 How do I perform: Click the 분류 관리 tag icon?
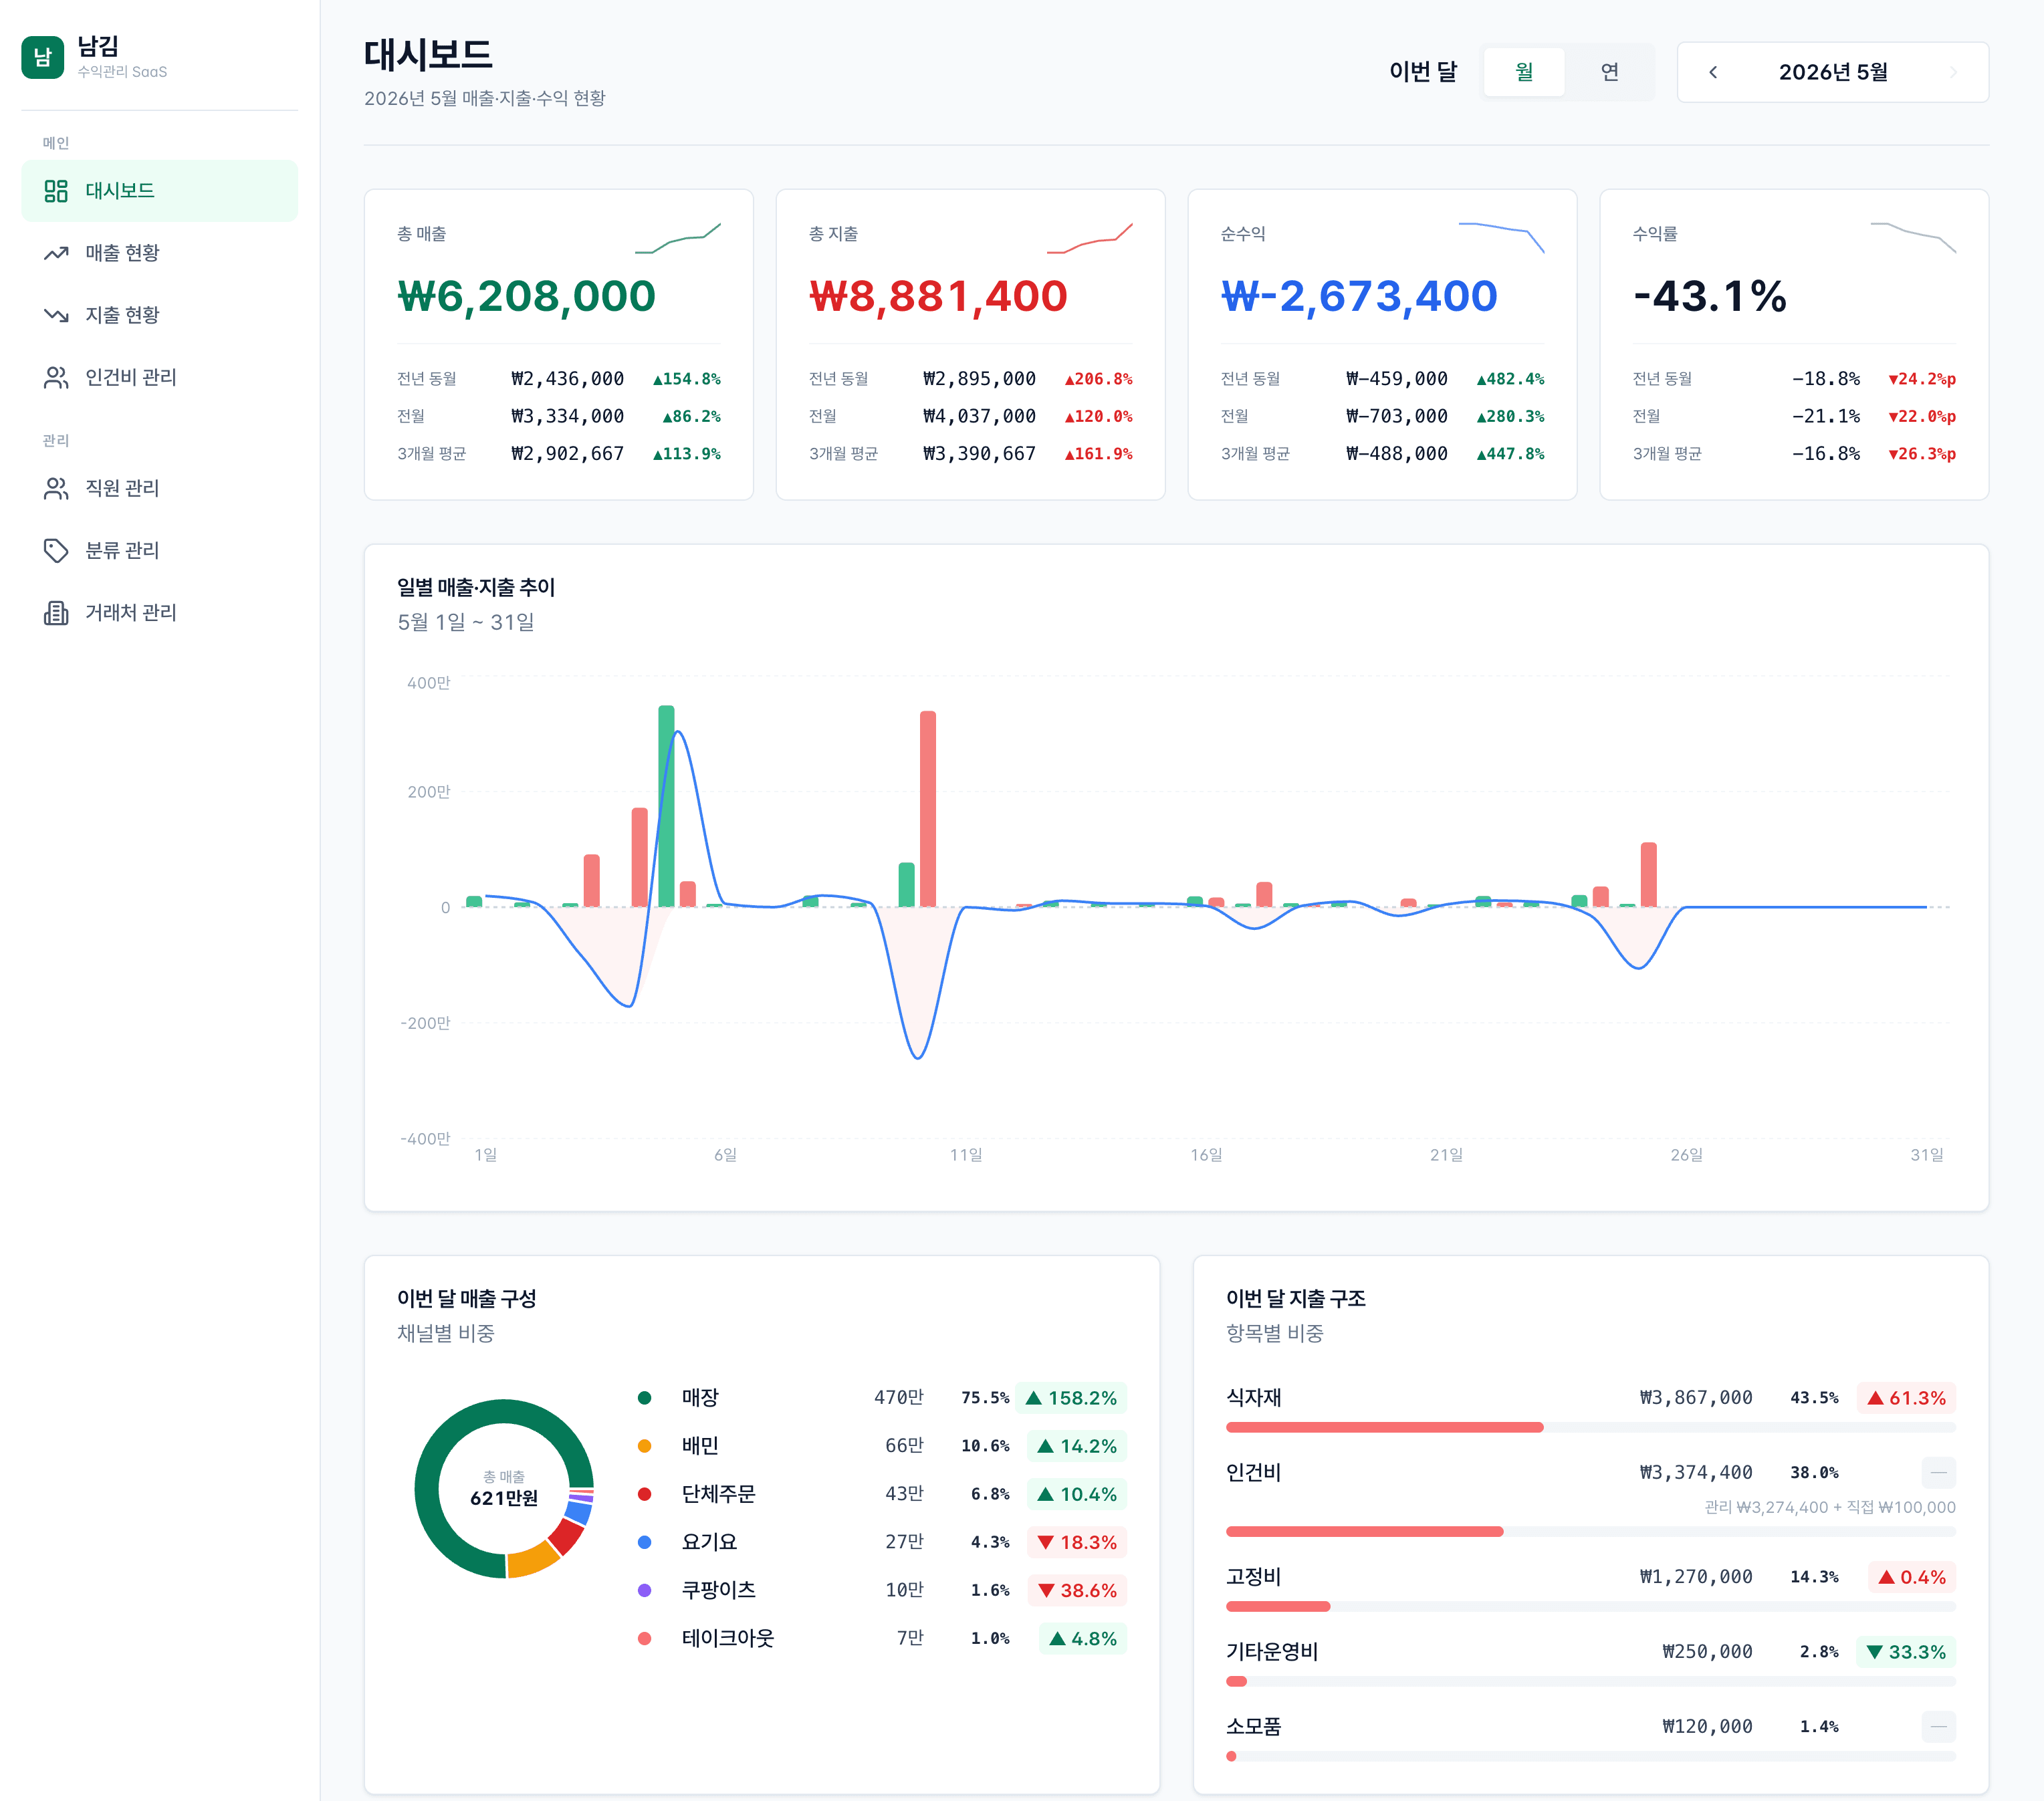[x=56, y=550]
